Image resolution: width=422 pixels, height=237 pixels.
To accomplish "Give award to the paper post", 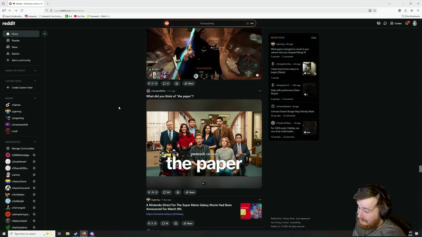I will 178,192.
